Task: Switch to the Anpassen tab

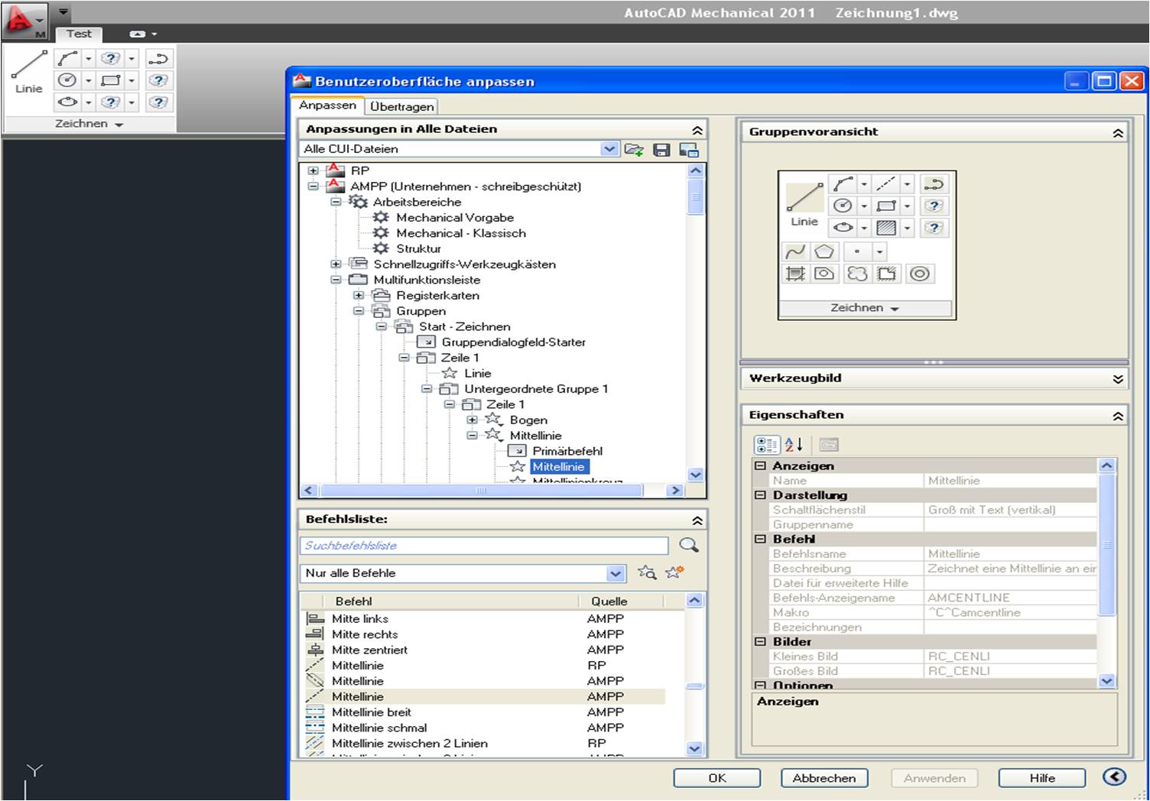Action: click(x=327, y=105)
